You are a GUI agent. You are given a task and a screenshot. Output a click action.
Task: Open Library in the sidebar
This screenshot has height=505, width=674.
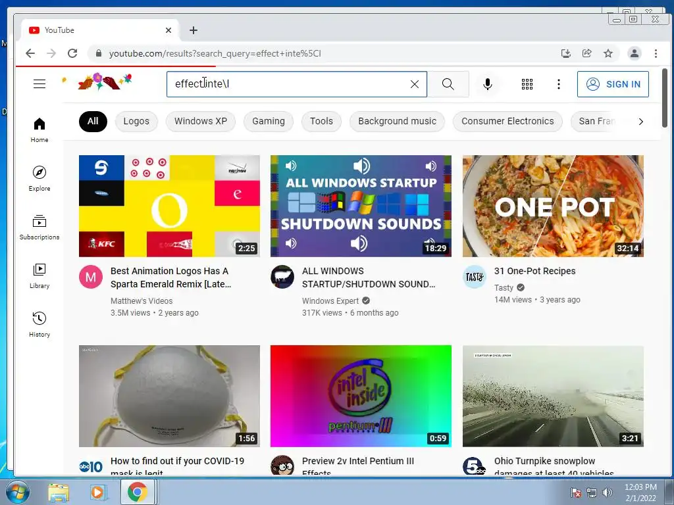point(39,276)
